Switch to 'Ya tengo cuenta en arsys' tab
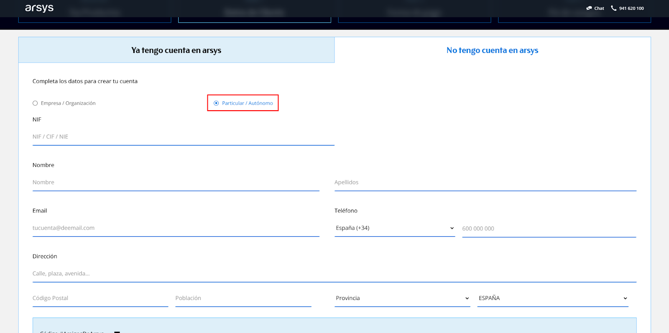The width and height of the screenshot is (669, 333). click(x=176, y=50)
